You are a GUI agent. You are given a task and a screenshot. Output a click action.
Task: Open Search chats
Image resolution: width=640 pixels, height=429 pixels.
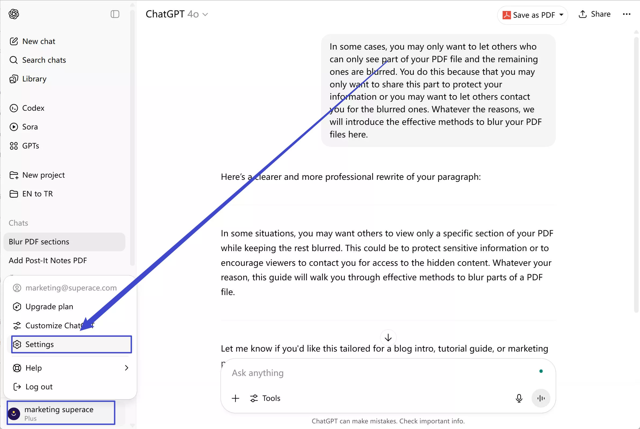[x=44, y=60]
